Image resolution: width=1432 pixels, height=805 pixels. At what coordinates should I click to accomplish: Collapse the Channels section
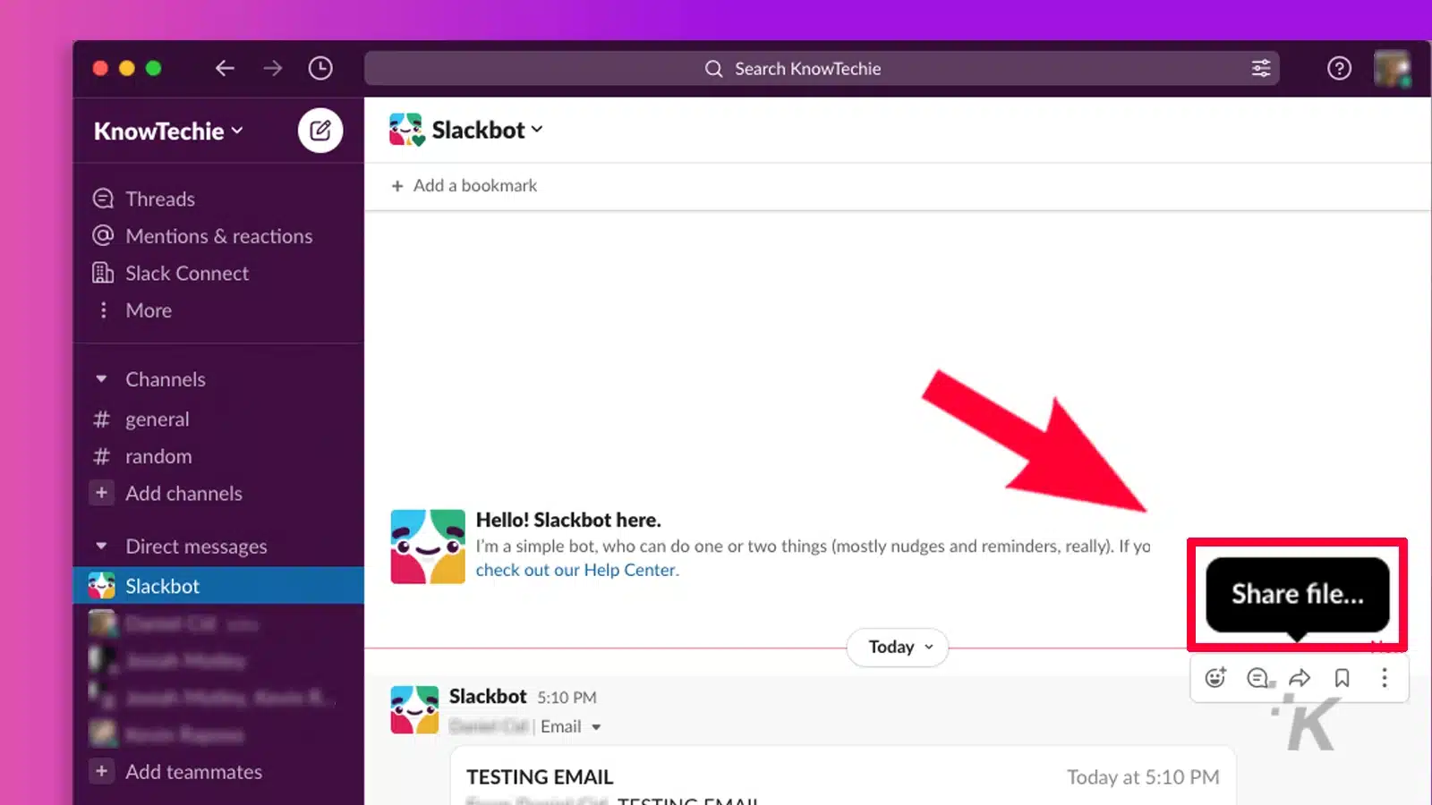[101, 379]
